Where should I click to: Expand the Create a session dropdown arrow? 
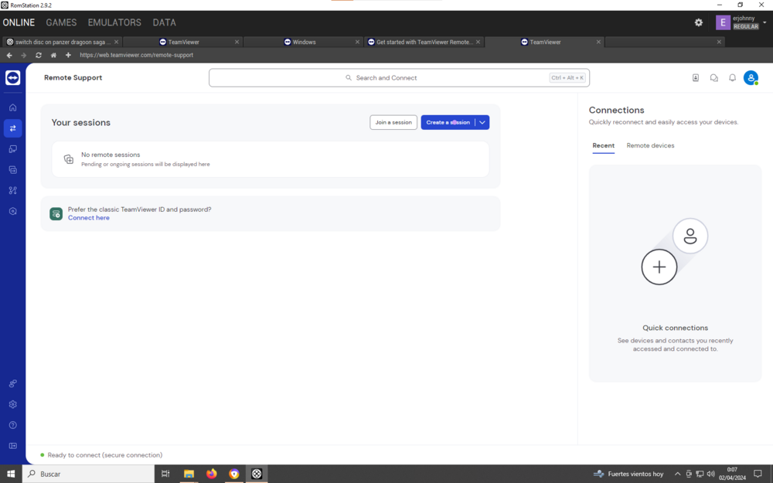[482, 122]
